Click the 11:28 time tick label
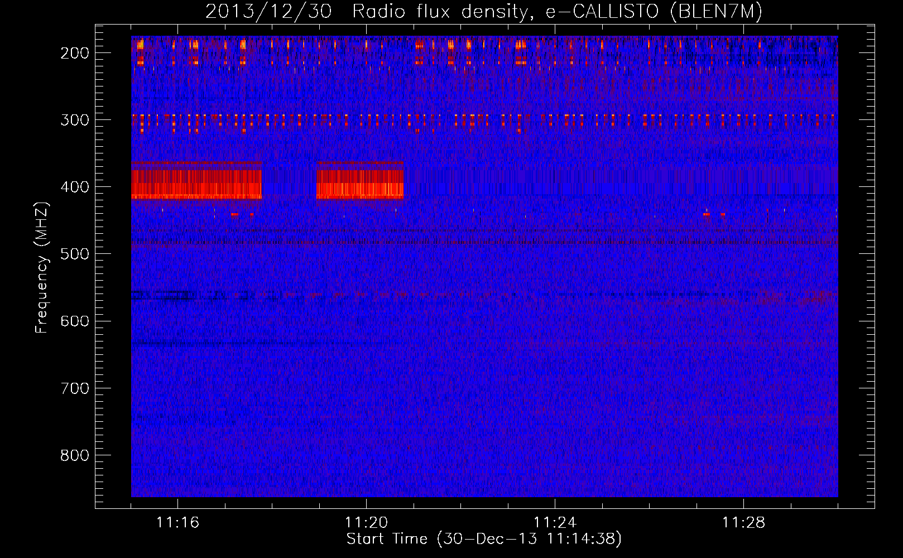903x558 pixels. click(743, 522)
